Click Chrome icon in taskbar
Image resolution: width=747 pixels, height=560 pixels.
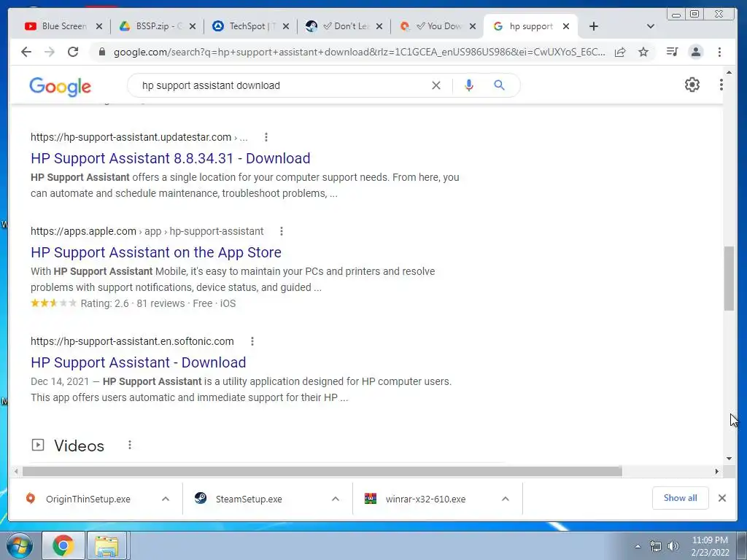pos(63,545)
